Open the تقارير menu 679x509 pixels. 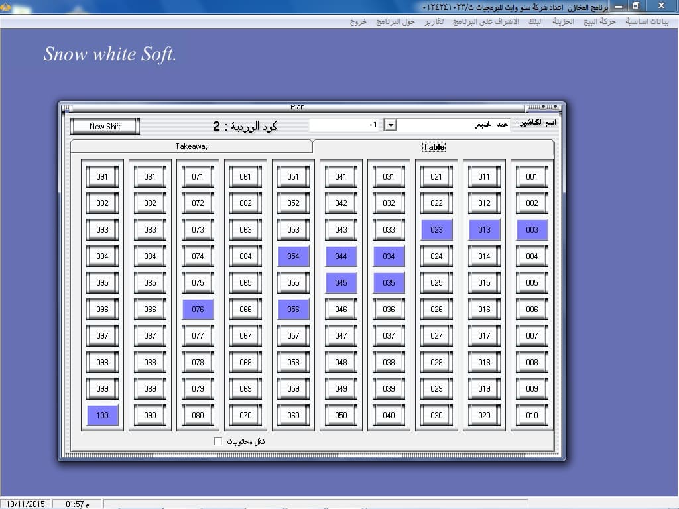434,21
